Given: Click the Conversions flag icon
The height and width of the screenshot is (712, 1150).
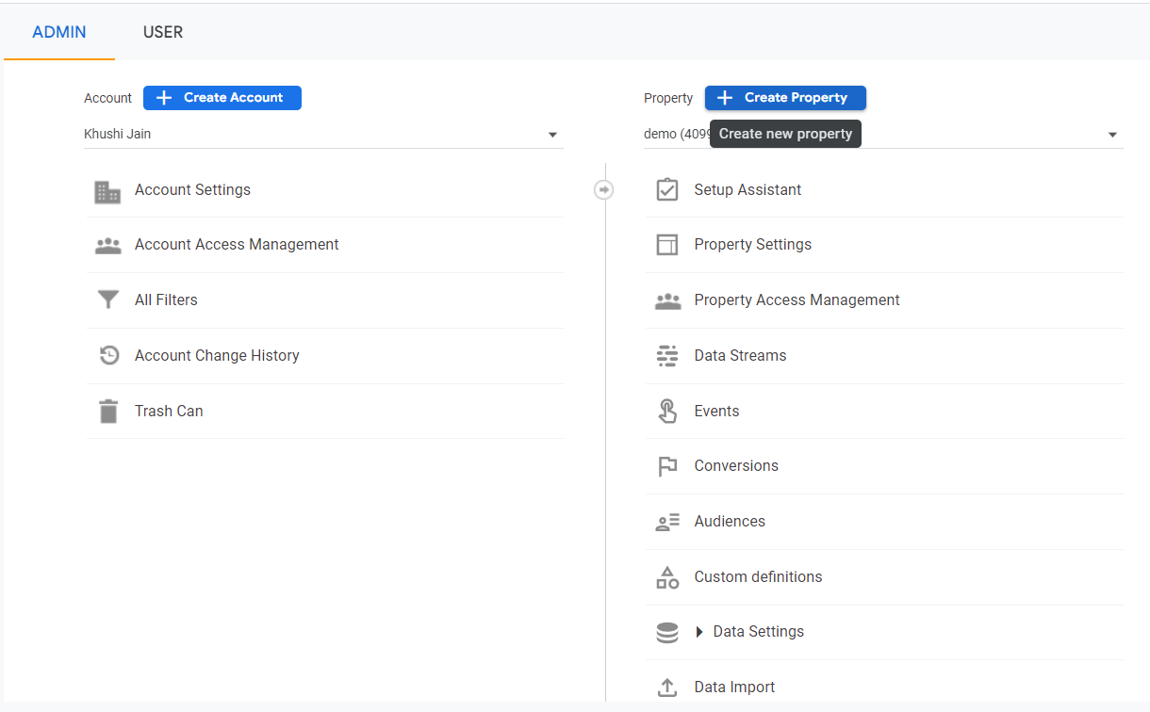Looking at the screenshot, I should pos(667,466).
